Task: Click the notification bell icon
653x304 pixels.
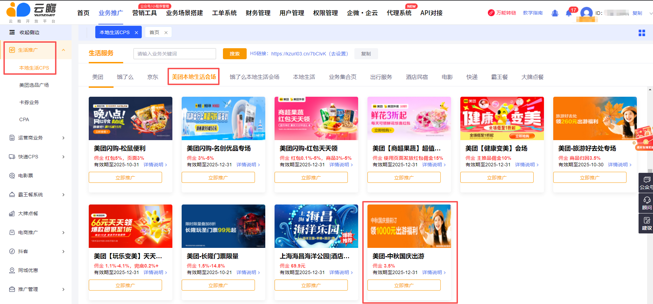Action: click(x=569, y=13)
